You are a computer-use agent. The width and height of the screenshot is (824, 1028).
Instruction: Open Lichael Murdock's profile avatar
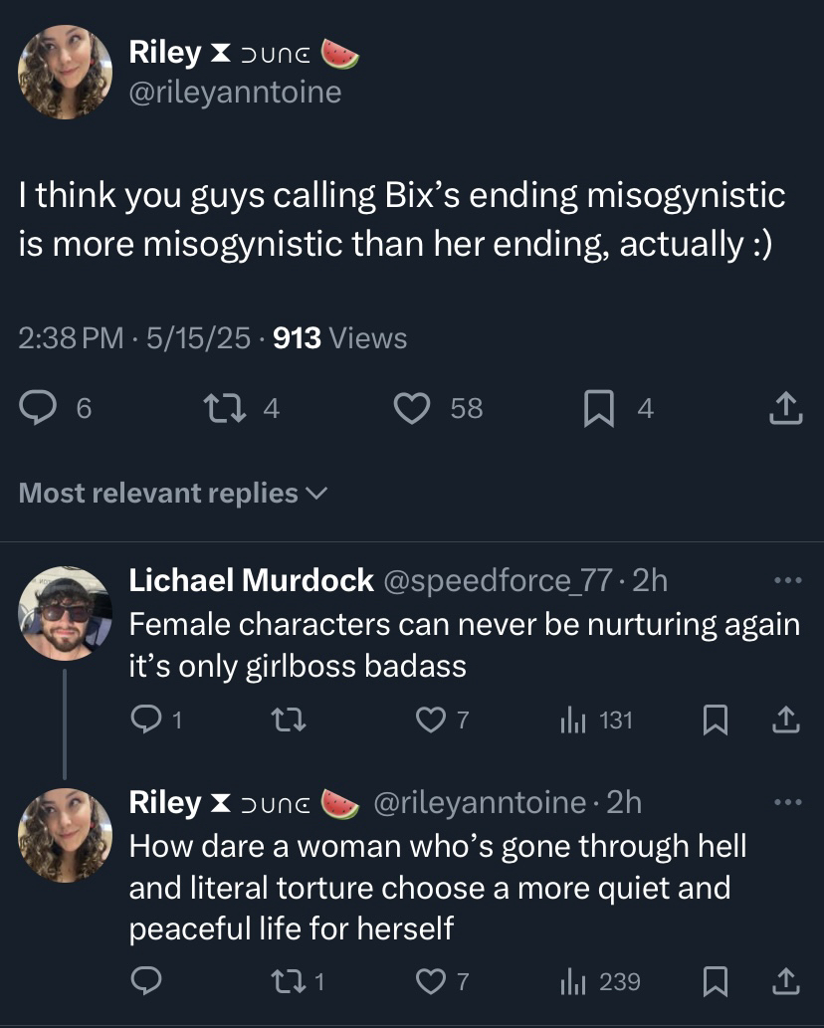tap(66, 613)
